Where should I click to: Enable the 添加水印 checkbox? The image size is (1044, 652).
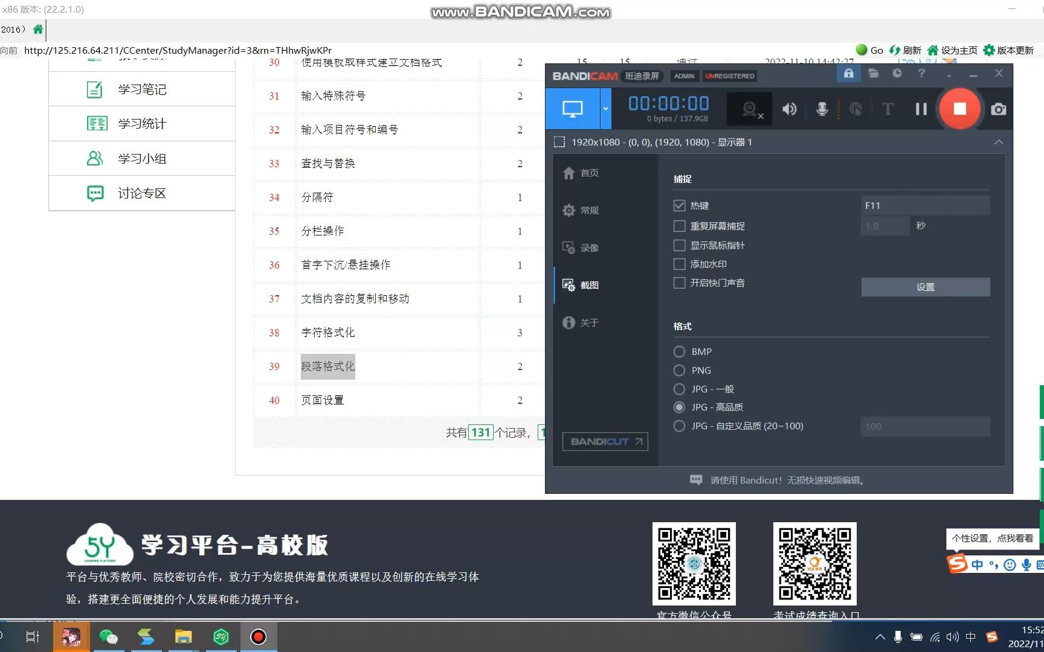tap(679, 264)
